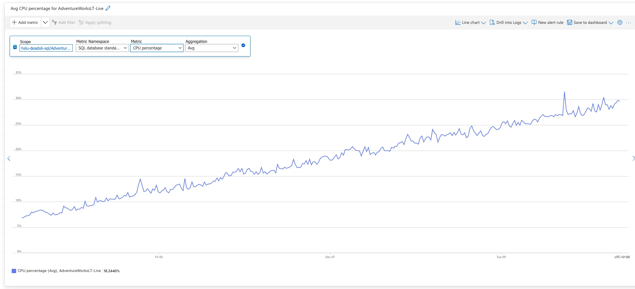Screen dimensions: 635x289
Task: Click the pencil icon to edit chart title
Action: (108, 8)
